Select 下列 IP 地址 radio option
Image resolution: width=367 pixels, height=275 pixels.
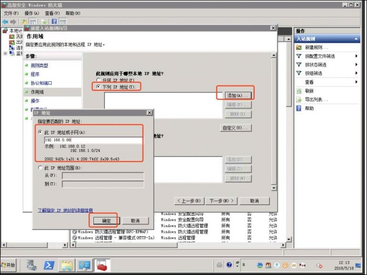click(98, 87)
